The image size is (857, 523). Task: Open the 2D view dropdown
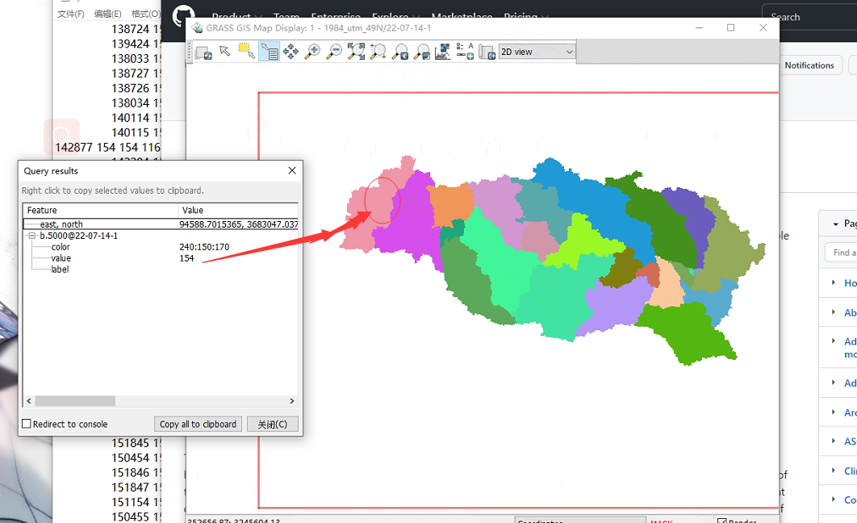tap(537, 51)
